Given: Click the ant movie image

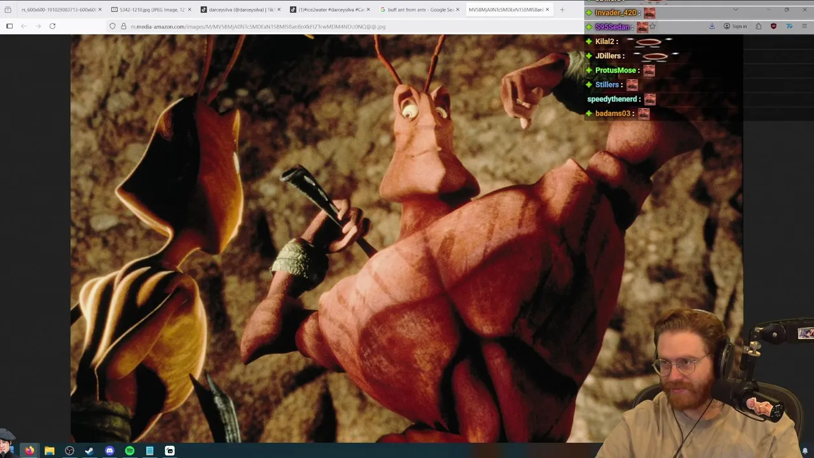Looking at the screenshot, I should click(x=406, y=238).
